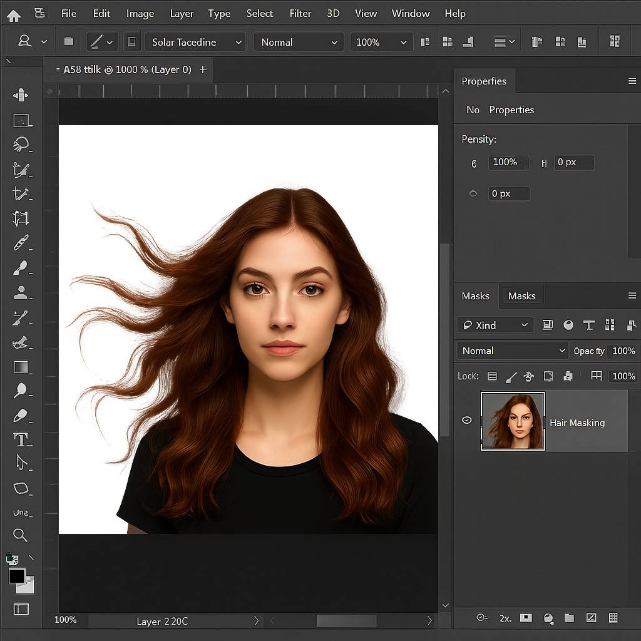Image resolution: width=641 pixels, height=641 pixels.
Task: Switch to the second Masks tab
Action: (x=521, y=296)
